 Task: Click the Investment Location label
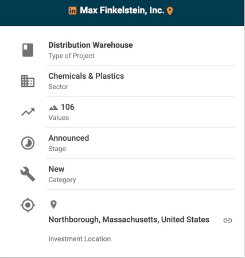coord(79,239)
